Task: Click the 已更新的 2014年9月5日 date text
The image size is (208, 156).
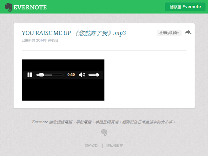Action: pos(40,40)
